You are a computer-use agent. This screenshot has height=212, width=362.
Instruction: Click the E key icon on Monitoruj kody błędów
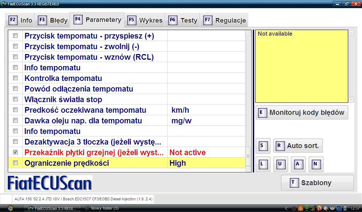[263, 113]
